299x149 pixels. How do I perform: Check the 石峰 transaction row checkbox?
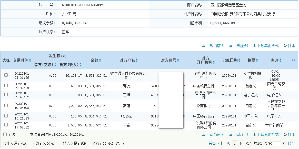coord(6,94)
